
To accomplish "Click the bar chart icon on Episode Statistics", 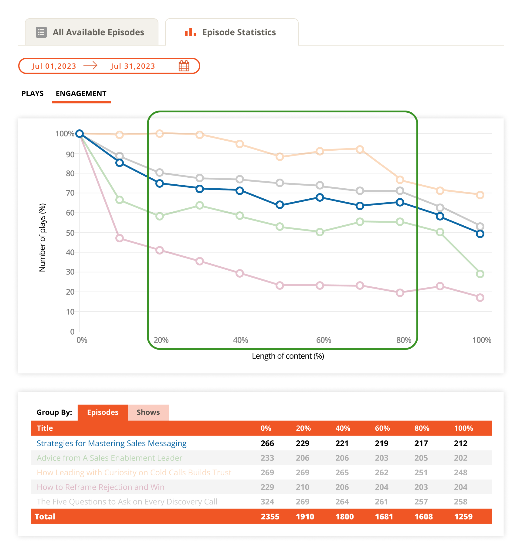I will (x=190, y=32).
